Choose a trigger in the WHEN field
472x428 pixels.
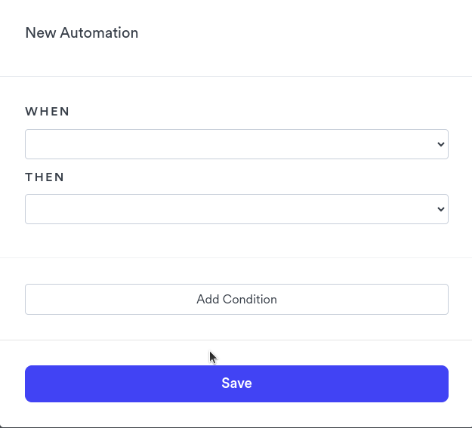click(x=236, y=144)
